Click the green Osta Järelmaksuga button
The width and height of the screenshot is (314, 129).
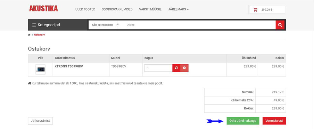coord(243,121)
